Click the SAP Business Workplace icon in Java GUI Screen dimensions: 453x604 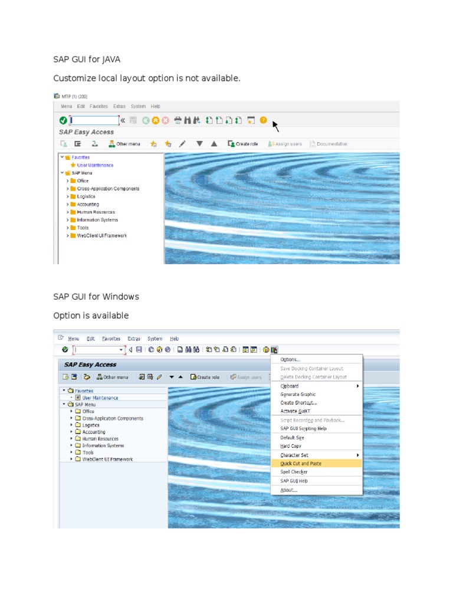[95, 144]
